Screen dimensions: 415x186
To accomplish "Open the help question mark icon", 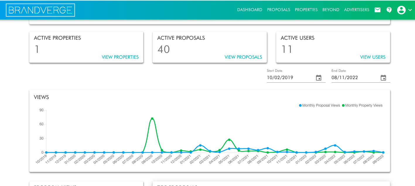I will tap(389, 10).
